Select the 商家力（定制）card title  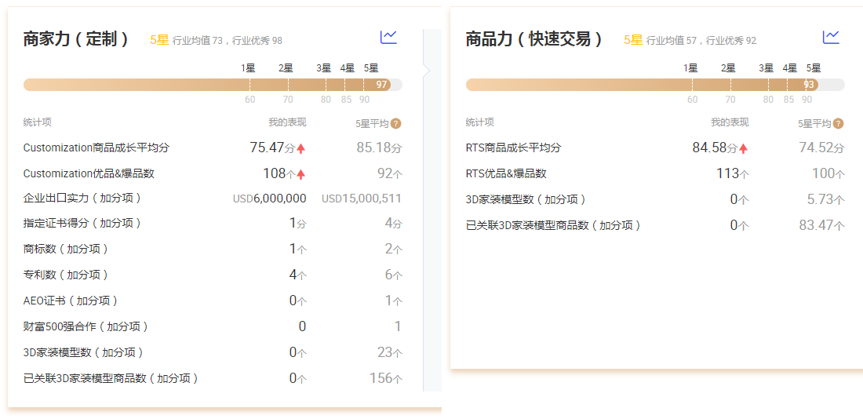76,39
